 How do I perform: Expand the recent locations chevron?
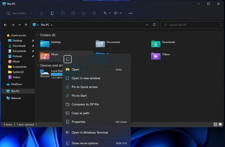[20, 25]
